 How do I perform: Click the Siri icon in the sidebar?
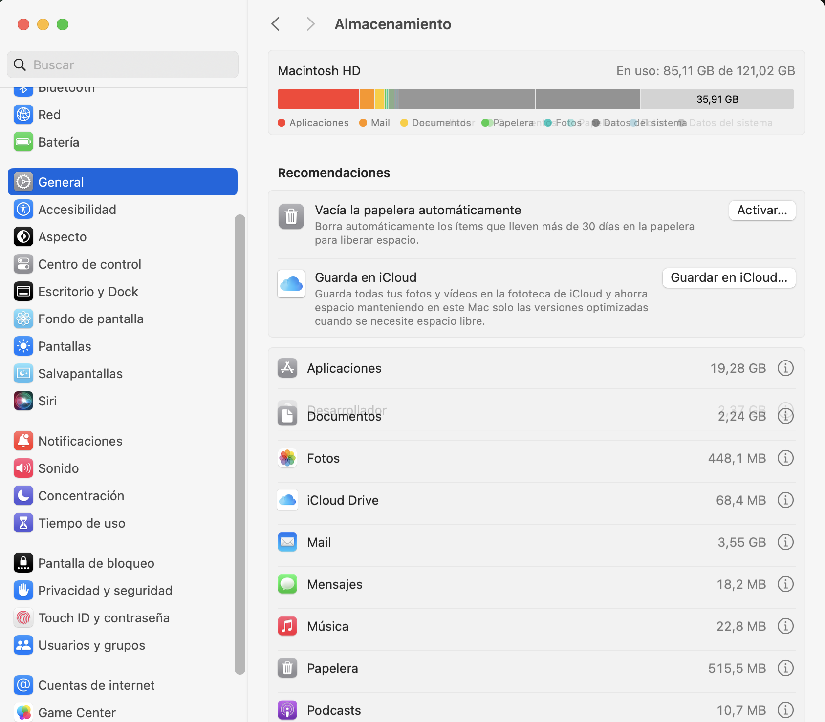point(23,401)
